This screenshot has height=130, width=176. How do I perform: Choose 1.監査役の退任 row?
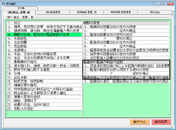click(x=126, y=81)
